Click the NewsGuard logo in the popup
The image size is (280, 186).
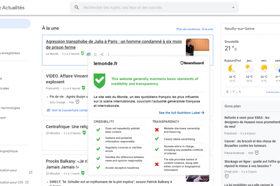[x=192, y=63]
